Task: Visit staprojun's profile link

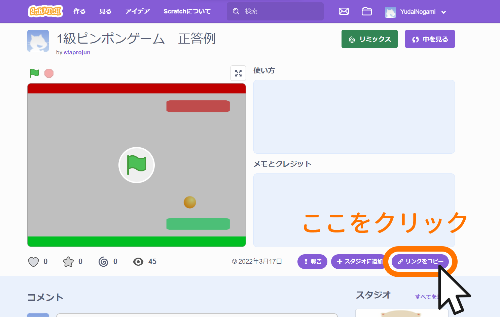Action: coord(77,52)
